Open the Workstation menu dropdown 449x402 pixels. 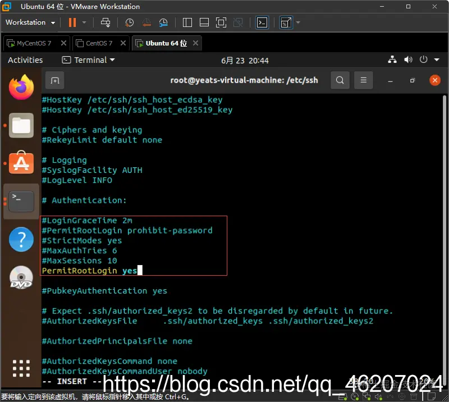[x=30, y=22]
